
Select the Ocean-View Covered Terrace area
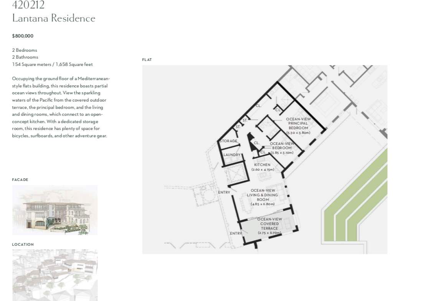269,226
